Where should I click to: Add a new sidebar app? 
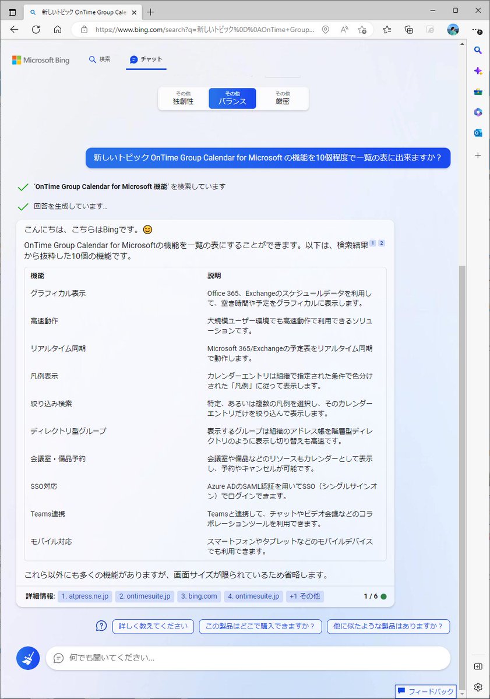478,156
